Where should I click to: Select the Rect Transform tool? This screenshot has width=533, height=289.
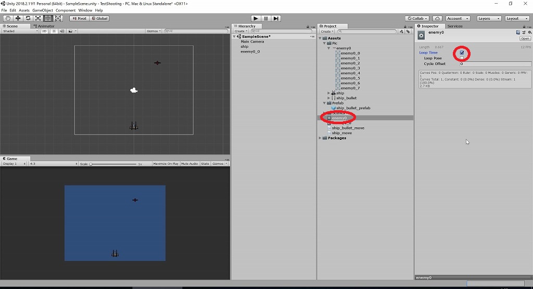coord(48,18)
